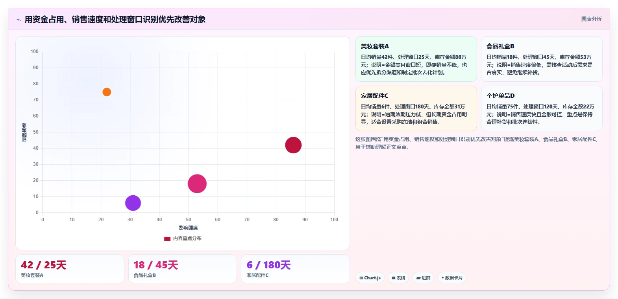Click the 进度 tag

424,278
